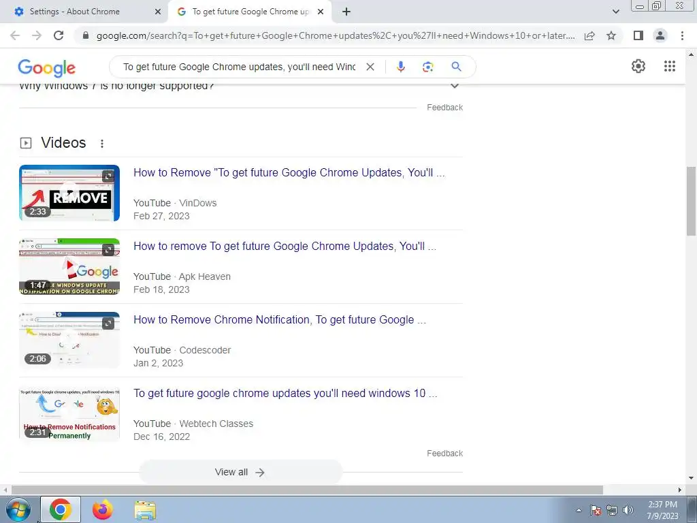Open the Chrome three-dot menu
The height and width of the screenshot is (523, 697).
click(682, 35)
